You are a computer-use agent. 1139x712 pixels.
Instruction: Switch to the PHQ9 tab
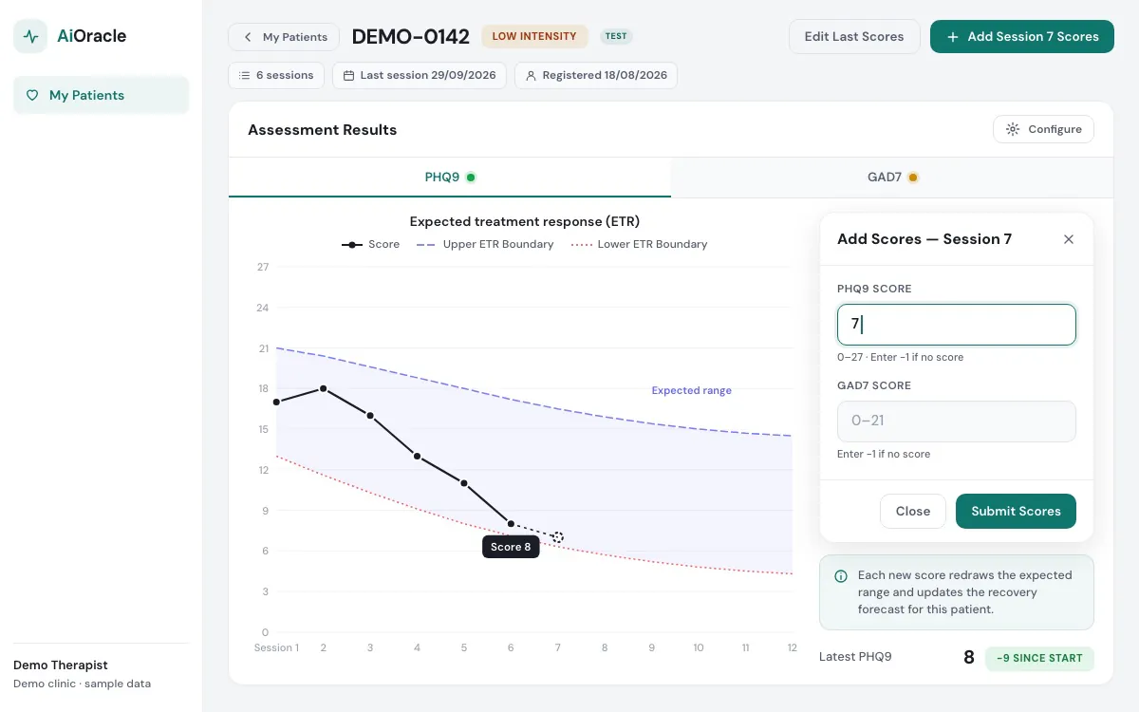point(450,177)
